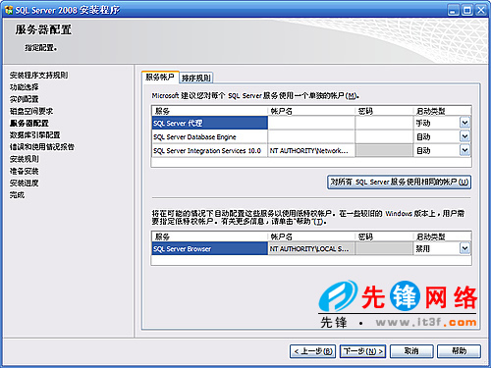The image size is (491, 368).
Task: Click the 数据库引擎配置 step in sidebar
Action: coord(34,135)
